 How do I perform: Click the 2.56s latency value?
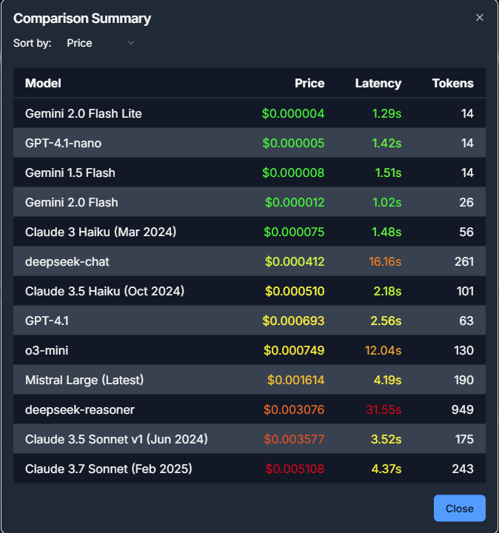click(386, 321)
